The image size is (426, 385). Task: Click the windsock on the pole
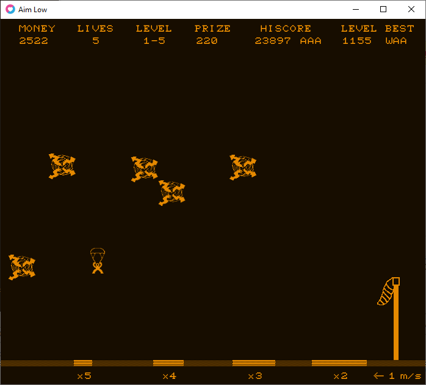pos(386,292)
